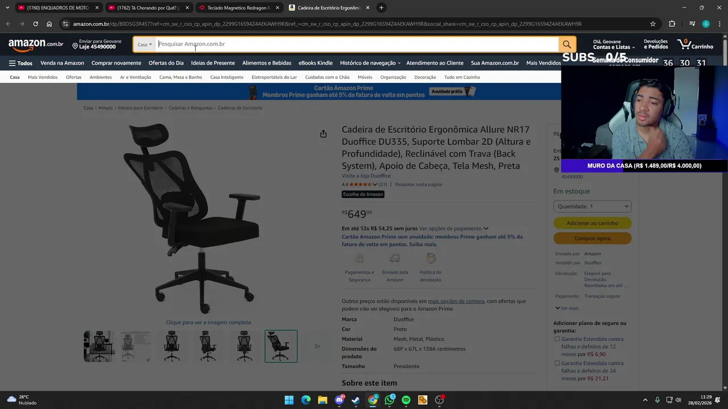This screenshot has width=728, height=409.
Task: Open eBooks Kindle in nav bar
Action: pos(316,63)
